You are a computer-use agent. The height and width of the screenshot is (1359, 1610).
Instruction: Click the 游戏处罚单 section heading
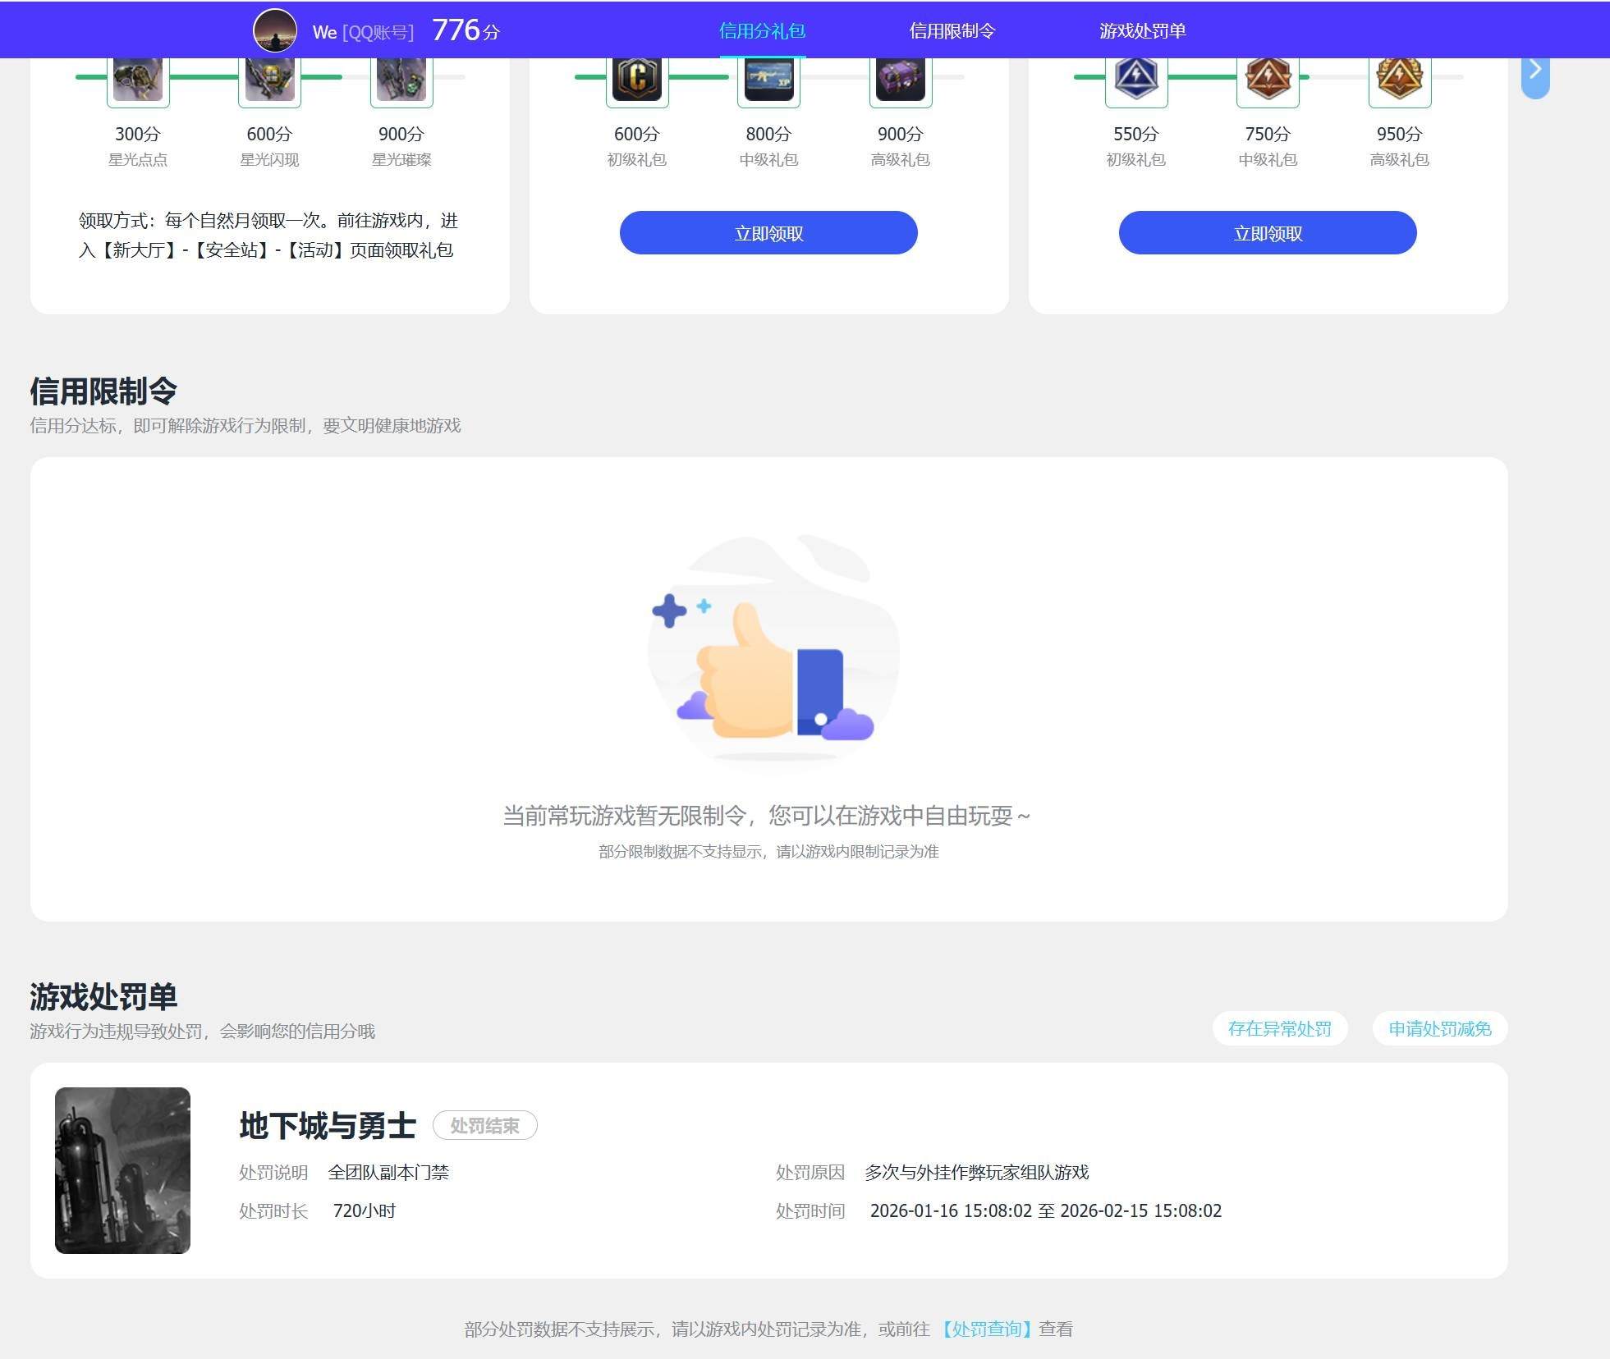(103, 997)
